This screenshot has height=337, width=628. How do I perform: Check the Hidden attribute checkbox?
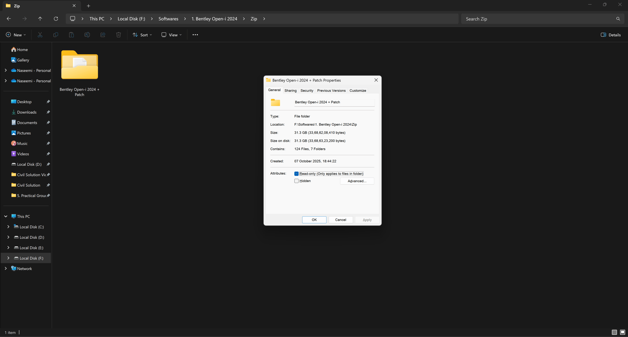point(296,181)
